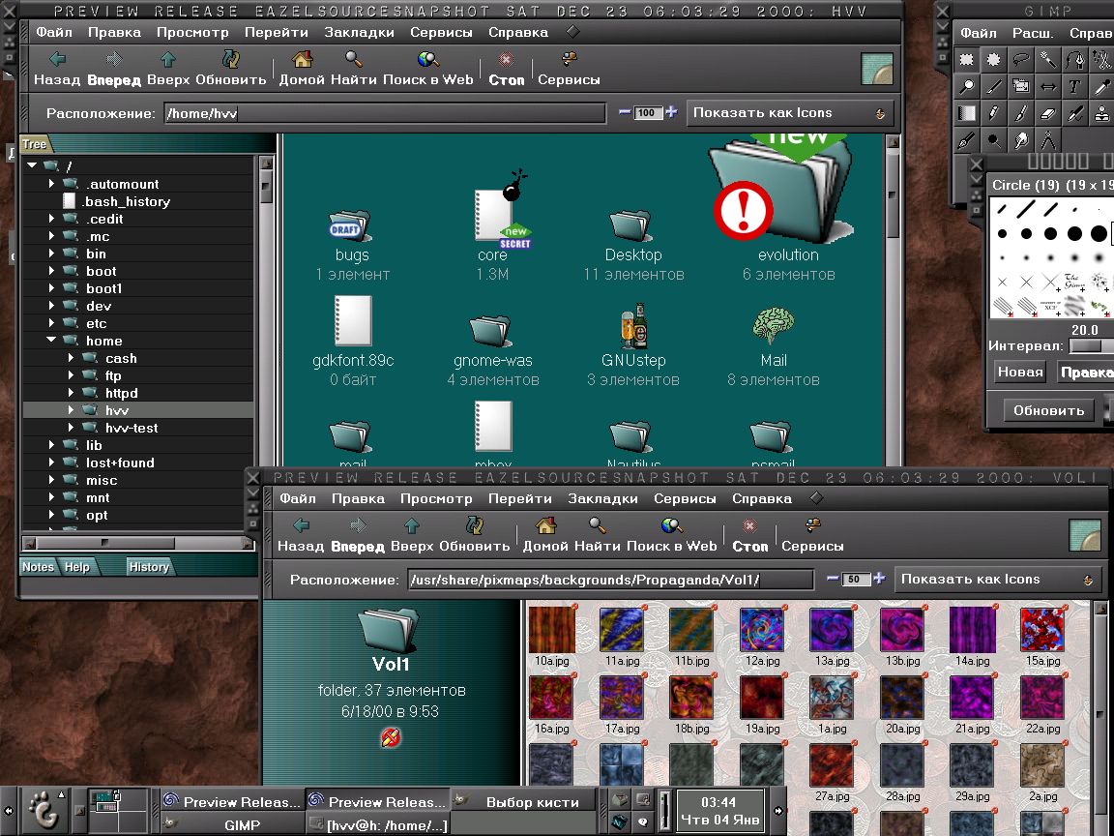Image resolution: width=1114 pixels, height=836 pixels.
Task: Choose the ink pen tool in GIMP
Action: tap(966, 140)
